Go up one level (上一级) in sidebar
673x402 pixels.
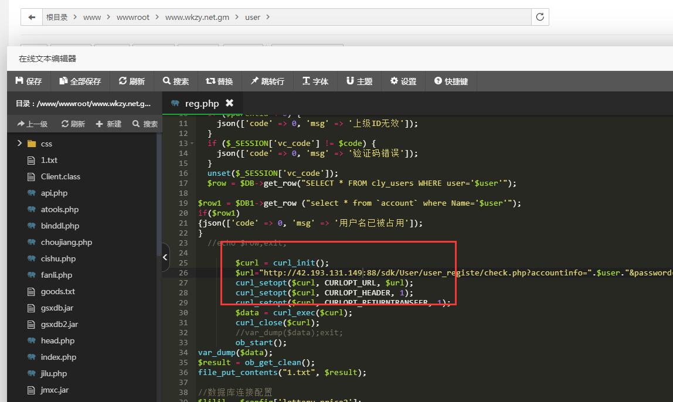[x=32, y=124]
